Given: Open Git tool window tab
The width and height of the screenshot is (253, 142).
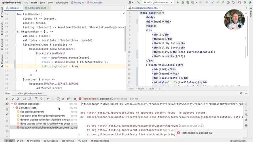Looking at the screenshot, I should click(20, 141).
